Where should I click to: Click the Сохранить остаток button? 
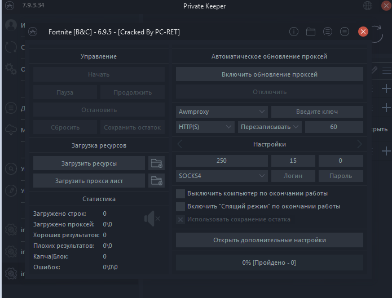pyautogui.click(x=133, y=127)
